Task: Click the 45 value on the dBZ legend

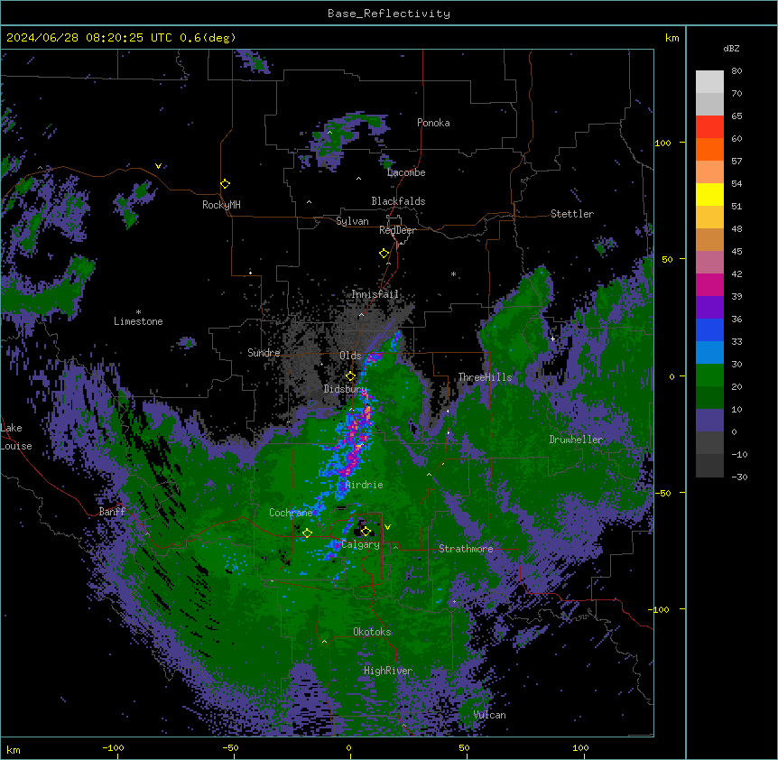Action: point(736,252)
